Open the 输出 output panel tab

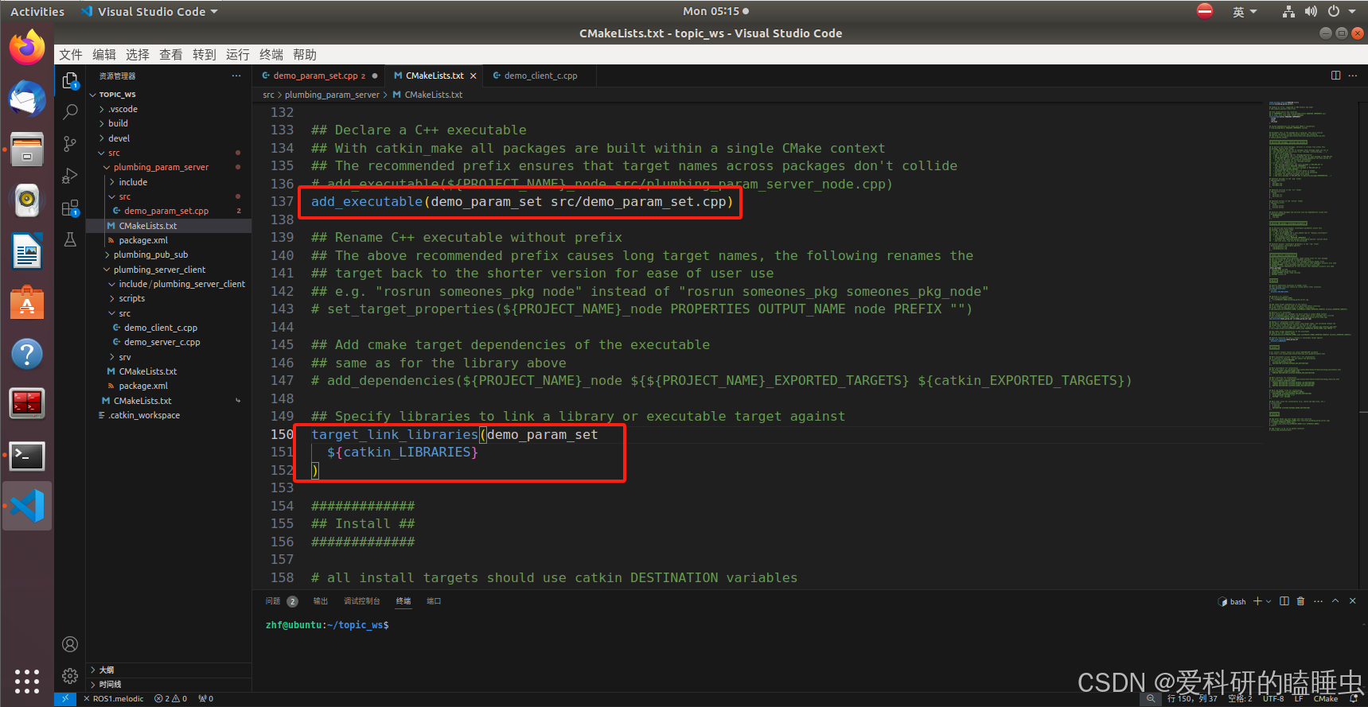[x=321, y=601]
